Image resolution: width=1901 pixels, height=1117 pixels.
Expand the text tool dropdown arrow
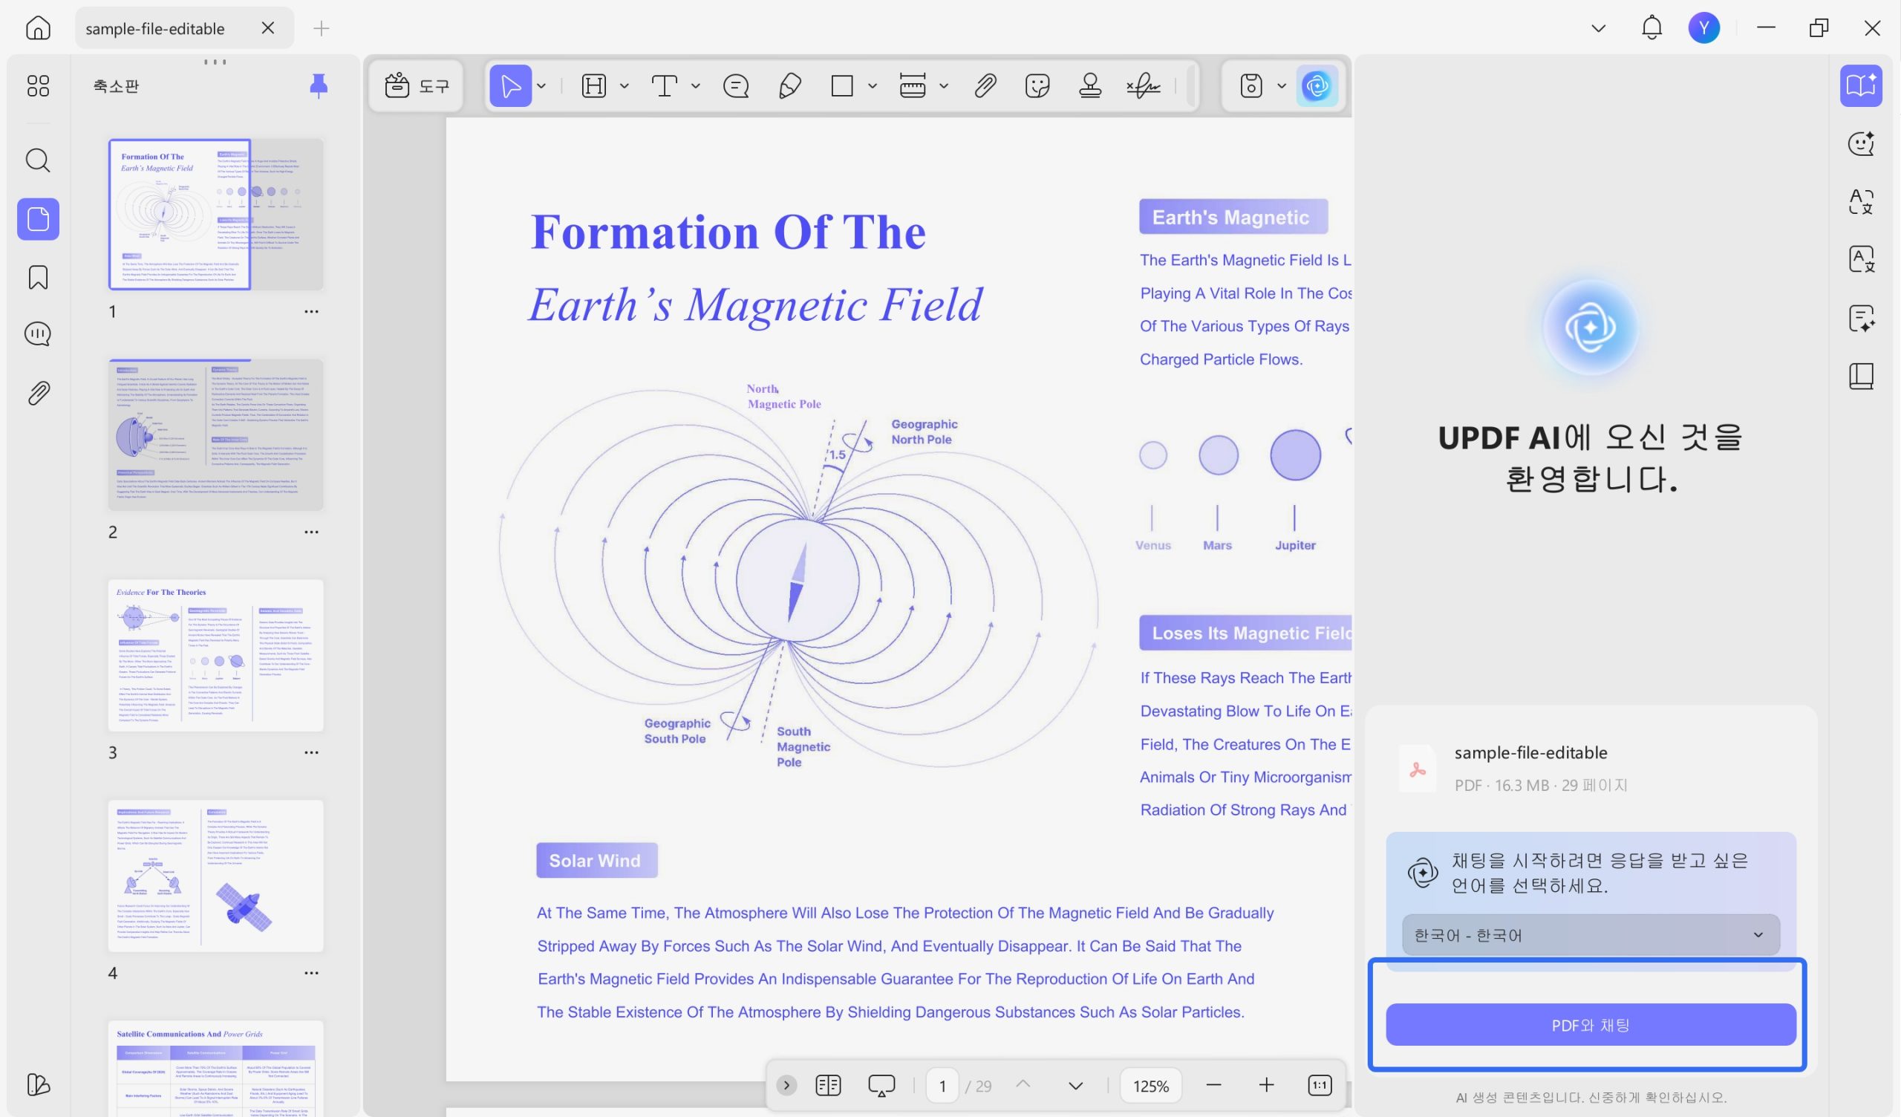696,86
